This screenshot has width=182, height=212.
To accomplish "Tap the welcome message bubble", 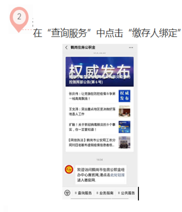I will 101,175.
